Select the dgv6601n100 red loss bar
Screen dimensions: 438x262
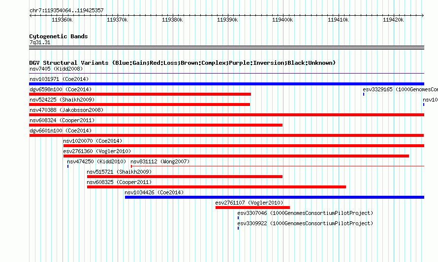pyautogui.click(x=226, y=135)
